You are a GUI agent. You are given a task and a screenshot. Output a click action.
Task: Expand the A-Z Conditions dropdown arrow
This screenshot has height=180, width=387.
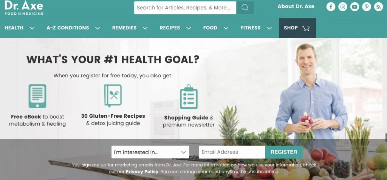click(x=98, y=28)
